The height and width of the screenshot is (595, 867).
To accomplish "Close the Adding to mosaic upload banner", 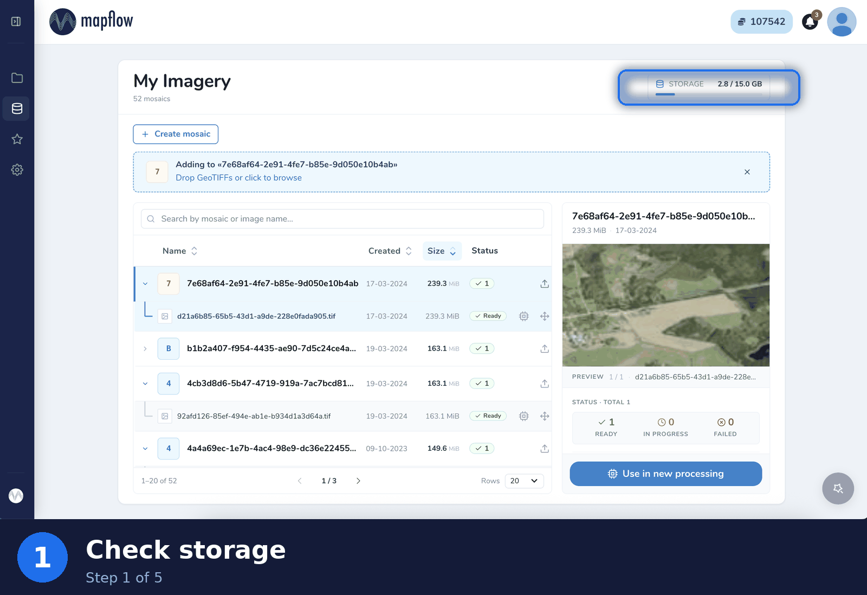I will [x=747, y=172].
